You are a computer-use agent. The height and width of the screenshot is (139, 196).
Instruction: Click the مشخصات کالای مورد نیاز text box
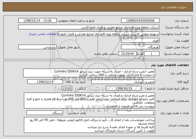89,100
